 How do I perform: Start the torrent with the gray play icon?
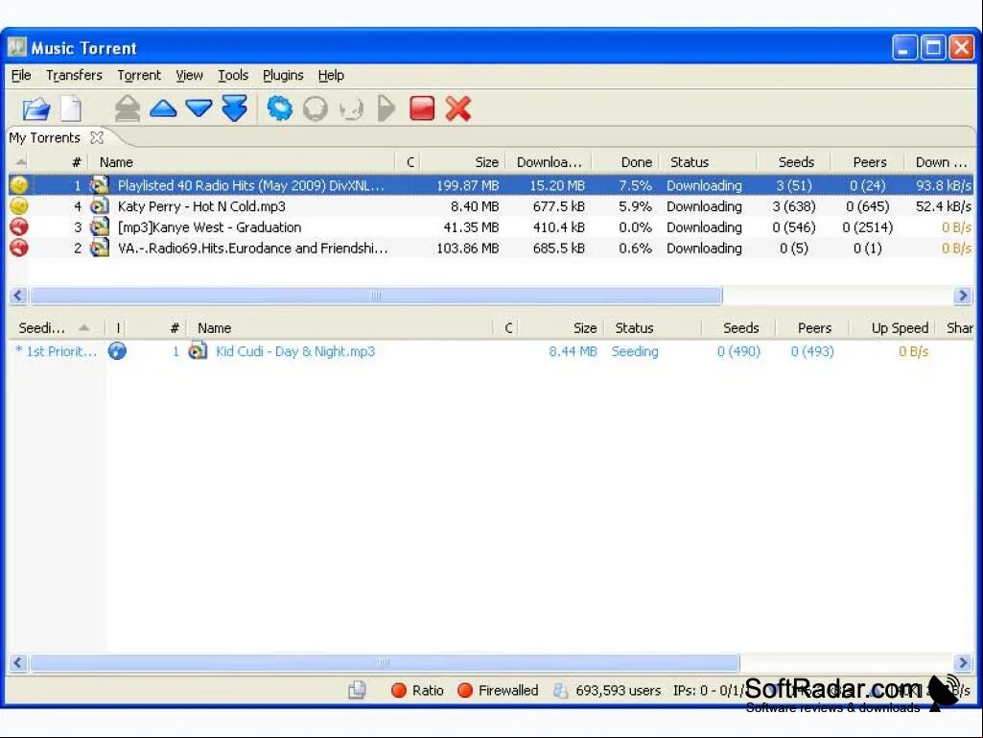(386, 108)
